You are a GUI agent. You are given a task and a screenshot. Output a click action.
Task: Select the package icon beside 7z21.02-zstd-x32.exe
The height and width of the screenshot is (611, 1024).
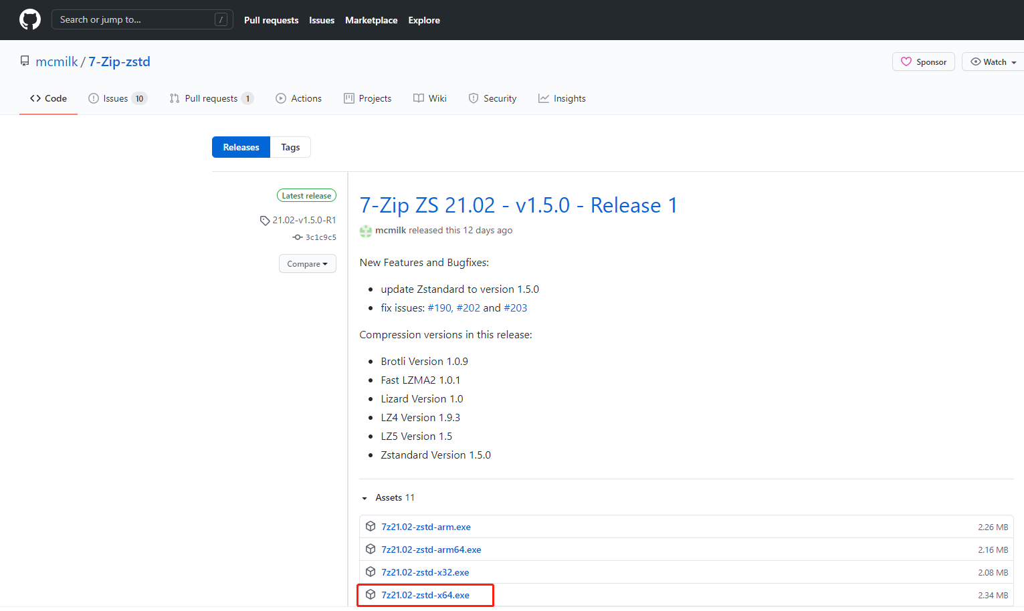pos(371,572)
